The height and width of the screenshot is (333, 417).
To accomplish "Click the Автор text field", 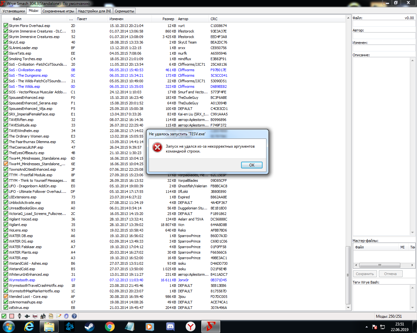I will pos(384,36).
